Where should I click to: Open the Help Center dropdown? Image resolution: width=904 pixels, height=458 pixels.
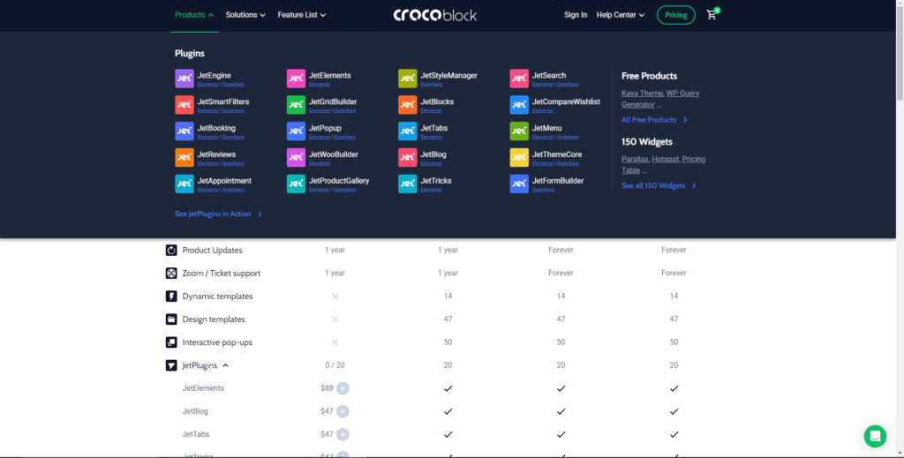tap(620, 15)
